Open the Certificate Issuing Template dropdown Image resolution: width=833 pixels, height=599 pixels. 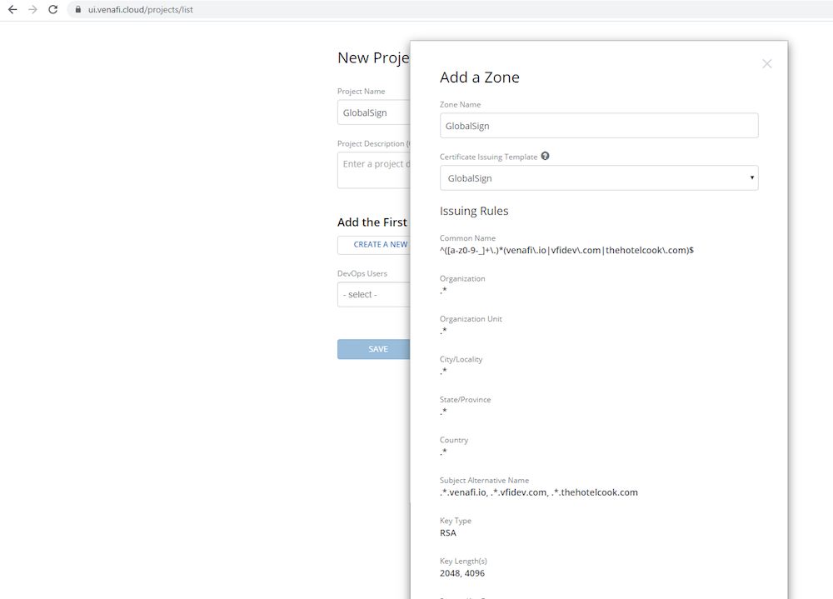tap(599, 178)
